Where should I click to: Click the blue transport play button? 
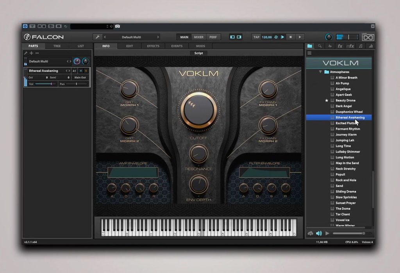click(x=283, y=37)
